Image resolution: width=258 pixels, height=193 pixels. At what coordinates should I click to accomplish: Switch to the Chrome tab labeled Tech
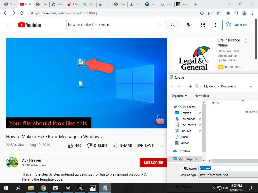click(151, 4)
